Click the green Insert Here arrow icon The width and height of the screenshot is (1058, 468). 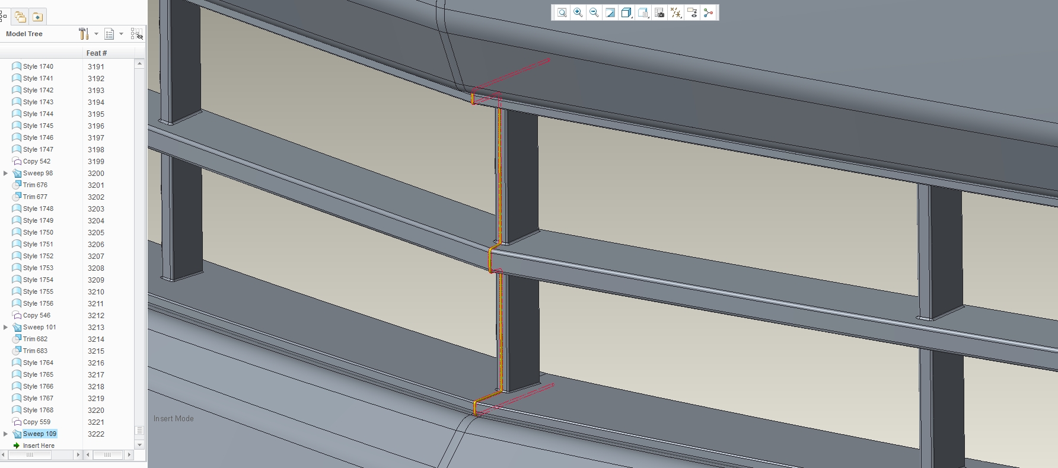point(17,445)
